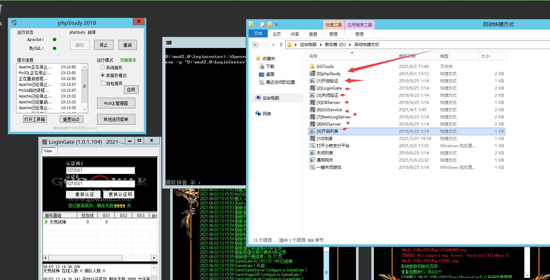The height and width of the screenshot is (280, 550).
Task: Open the View menu in LoginGate
Action: 48,151
